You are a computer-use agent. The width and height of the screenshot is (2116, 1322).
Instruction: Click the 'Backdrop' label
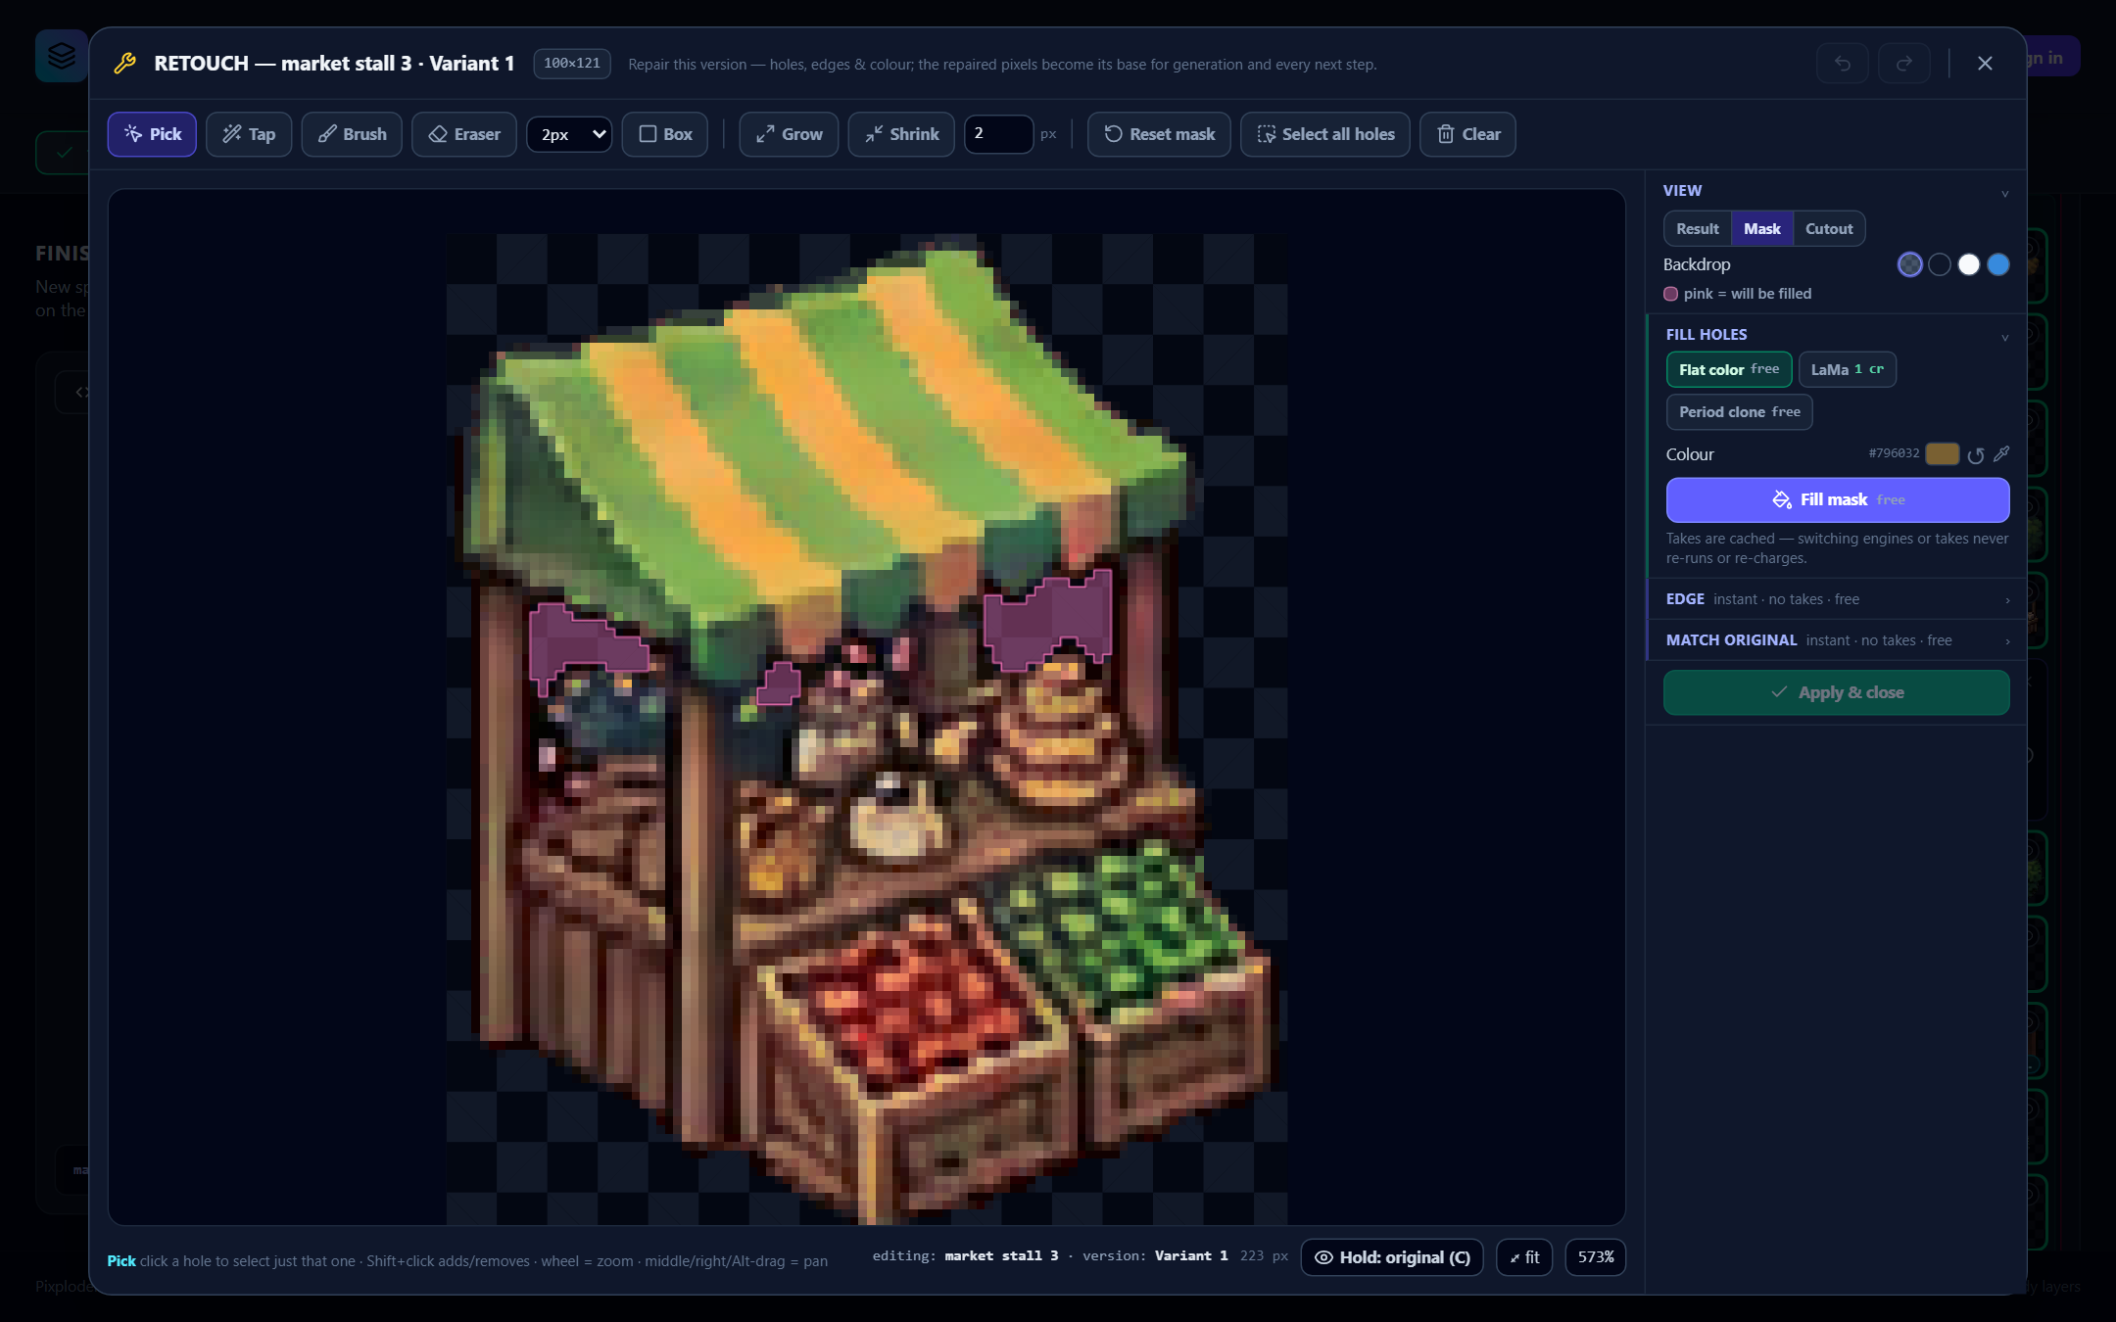tap(1697, 264)
